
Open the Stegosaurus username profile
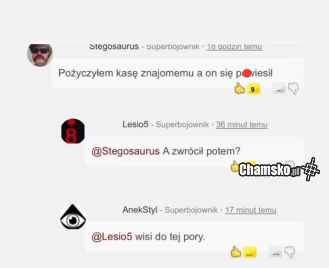click(x=114, y=47)
